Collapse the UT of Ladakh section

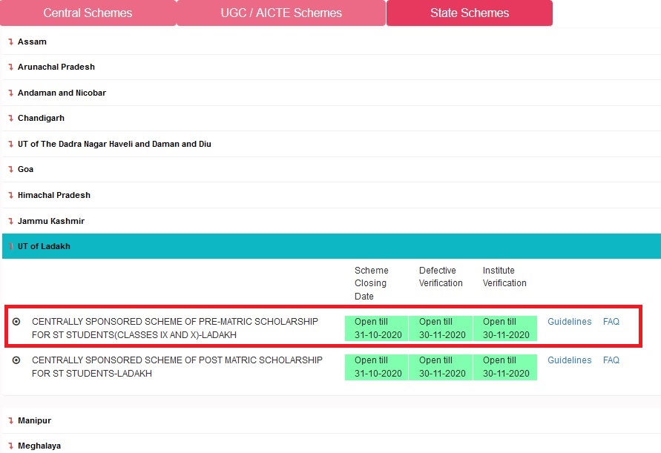pos(332,246)
